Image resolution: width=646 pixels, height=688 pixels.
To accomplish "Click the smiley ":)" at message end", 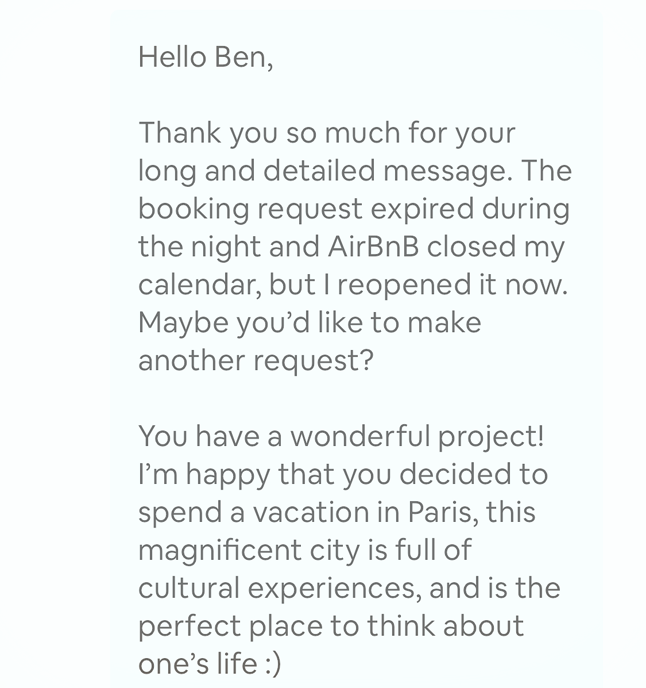I will pyautogui.click(x=273, y=664).
